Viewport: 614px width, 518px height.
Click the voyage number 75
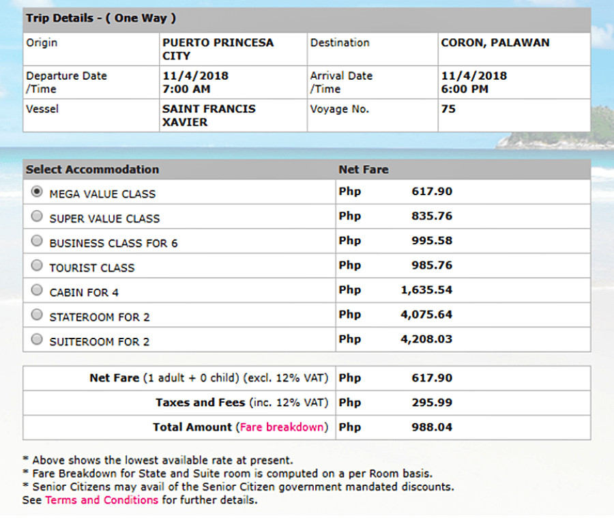click(x=448, y=109)
